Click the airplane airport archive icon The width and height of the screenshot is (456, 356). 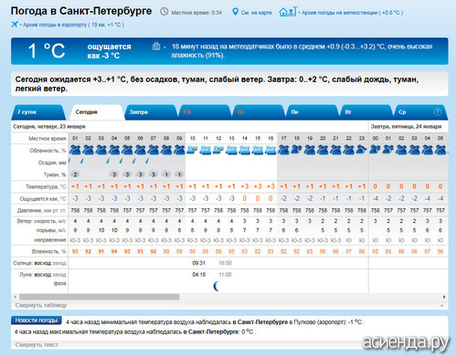[15, 25]
